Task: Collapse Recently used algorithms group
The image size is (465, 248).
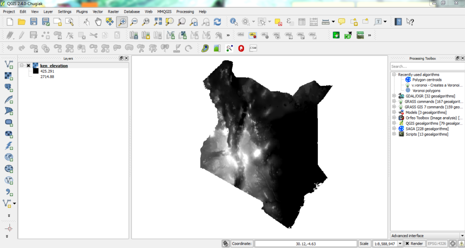Action: [x=394, y=75]
